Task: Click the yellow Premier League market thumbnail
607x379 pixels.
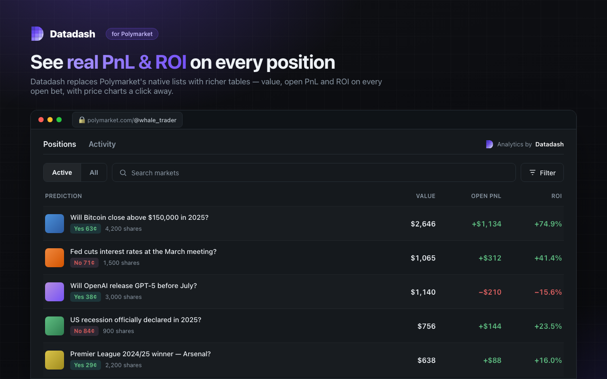Action: pos(55,360)
